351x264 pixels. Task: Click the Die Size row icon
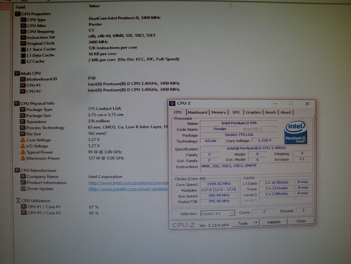point(23,134)
